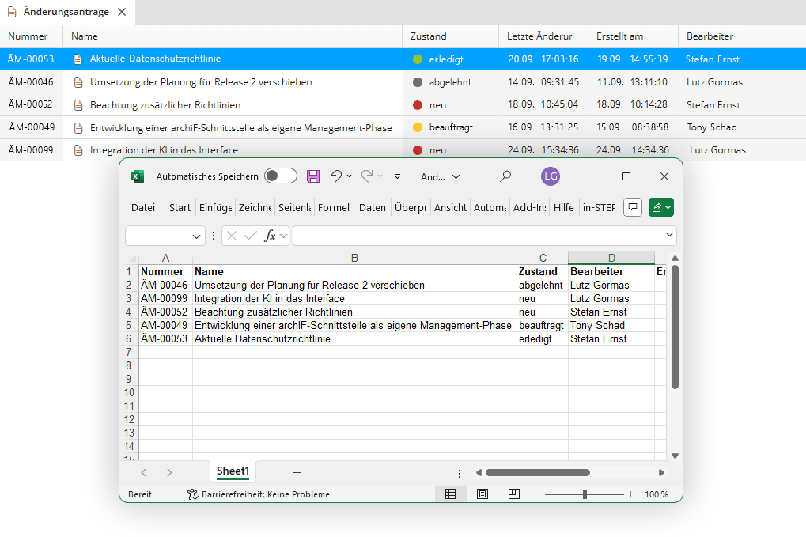Open the green Share button dropdown
Screen dimensions: 806x537
pos(660,207)
